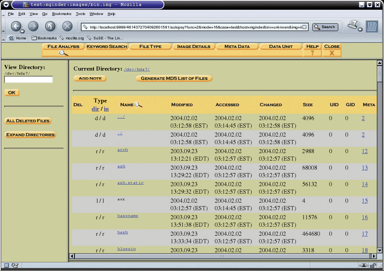Click the OK button under View Directory
The width and height of the screenshot is (384, 271).
[x=12, y=93]
